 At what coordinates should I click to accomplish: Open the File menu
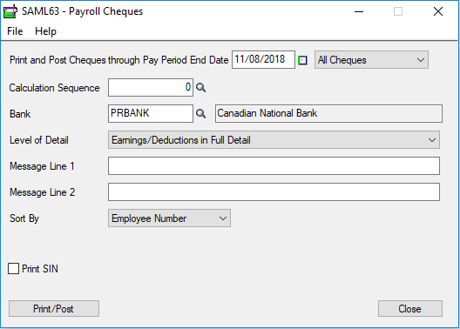point(15,31)
